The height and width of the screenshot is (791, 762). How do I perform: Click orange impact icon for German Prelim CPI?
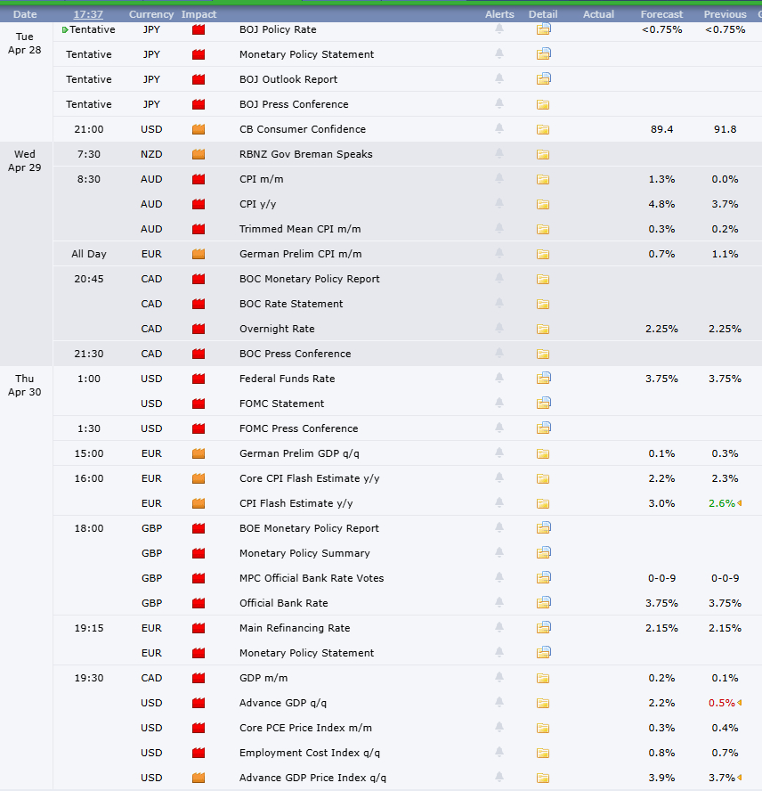click(x=198, y=254)
